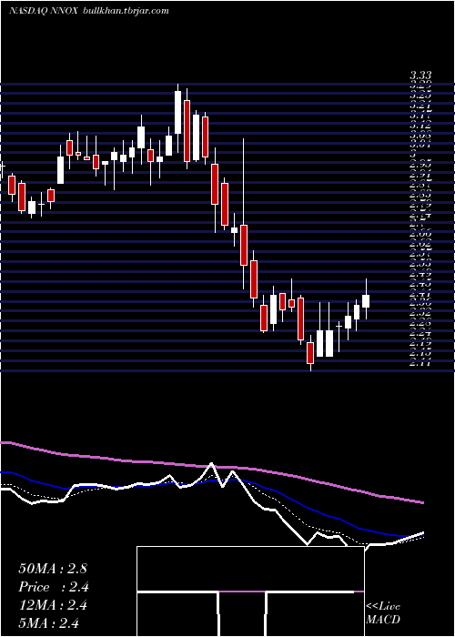Click the Price : 2.4 readout
This screenshot has width=455, height=637.
[x=54, y=587]
